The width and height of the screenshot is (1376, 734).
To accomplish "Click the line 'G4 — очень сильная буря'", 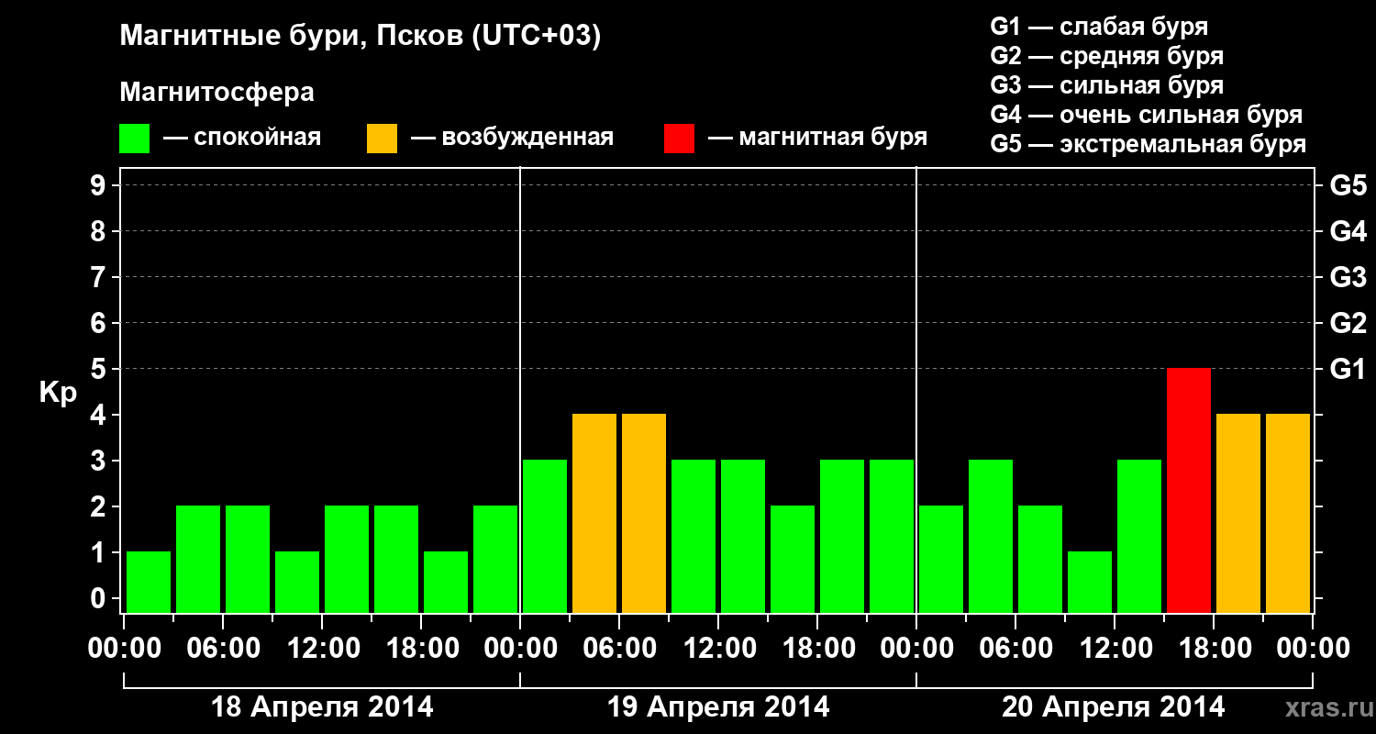I will tap(1146, 115).
